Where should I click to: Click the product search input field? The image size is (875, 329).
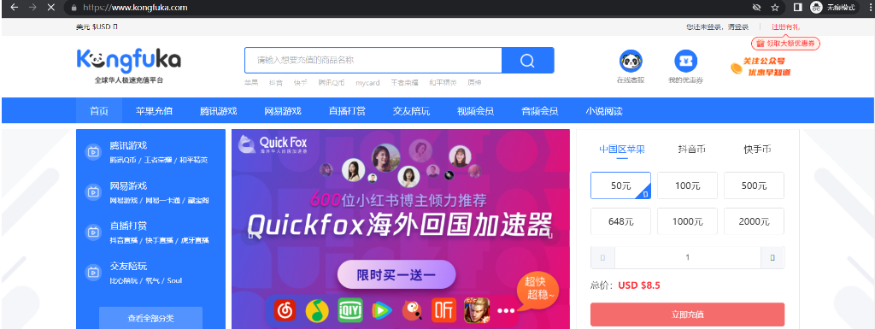point(373,60)
